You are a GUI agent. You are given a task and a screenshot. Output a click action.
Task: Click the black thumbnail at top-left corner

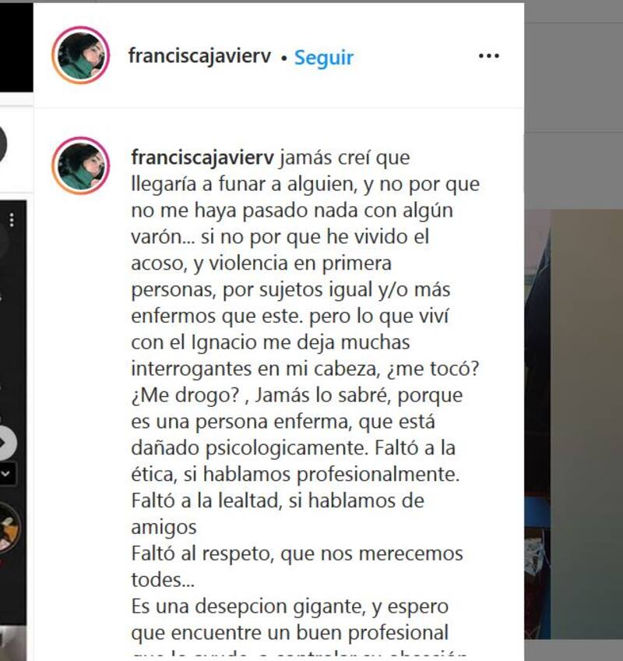pyautogui.click(x=16, y=48)
